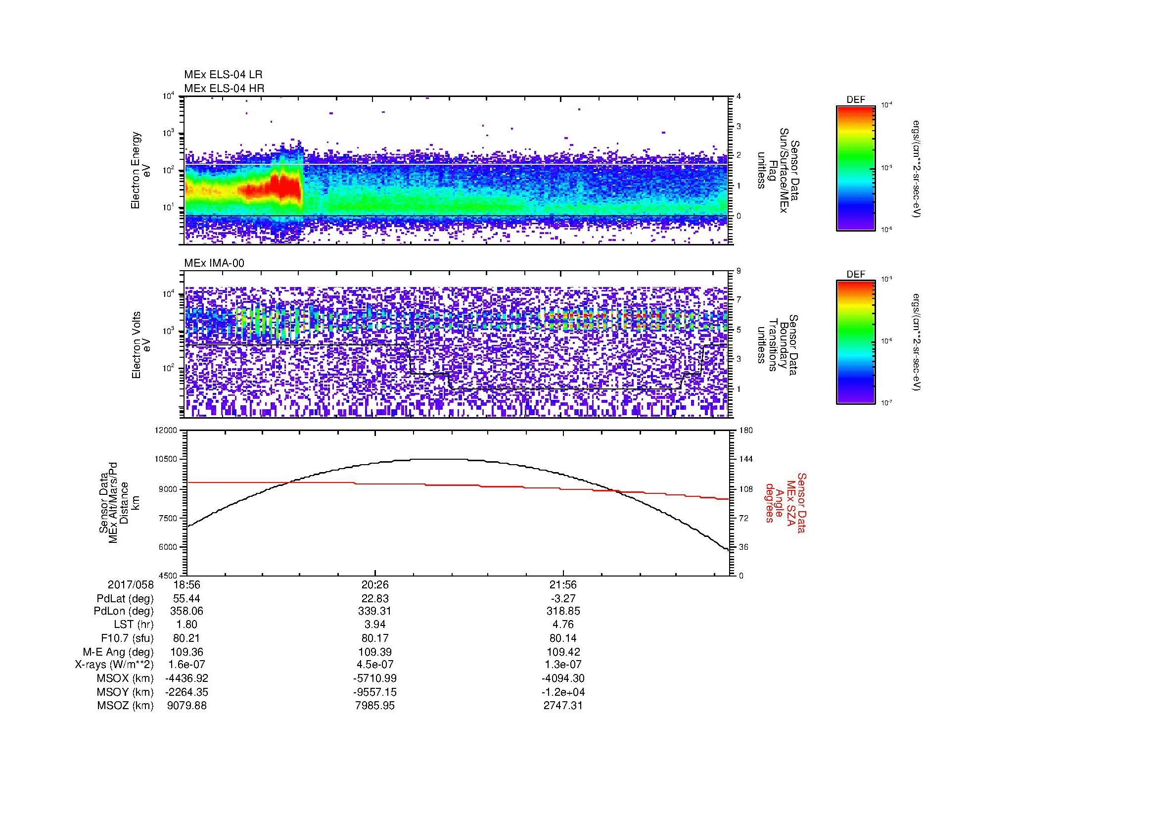Click the 'F10.7 (sfu)' row label

[x=128, y=638]
